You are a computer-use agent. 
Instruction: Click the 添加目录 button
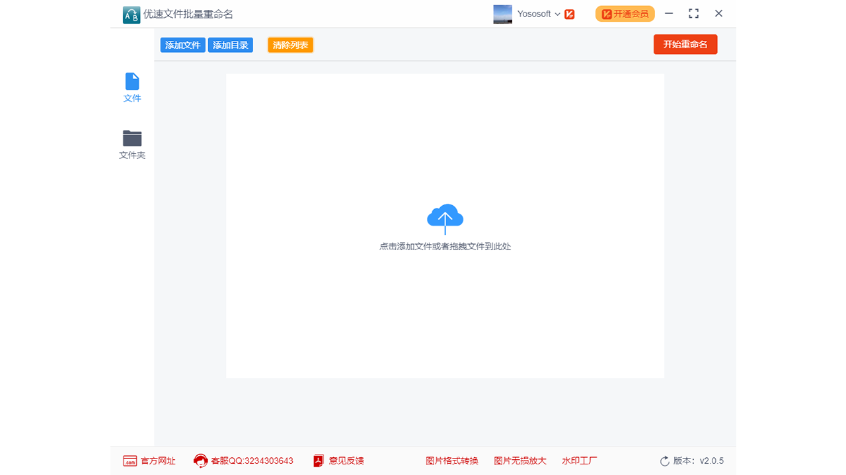pyautogui.click(x=230, y=45)
